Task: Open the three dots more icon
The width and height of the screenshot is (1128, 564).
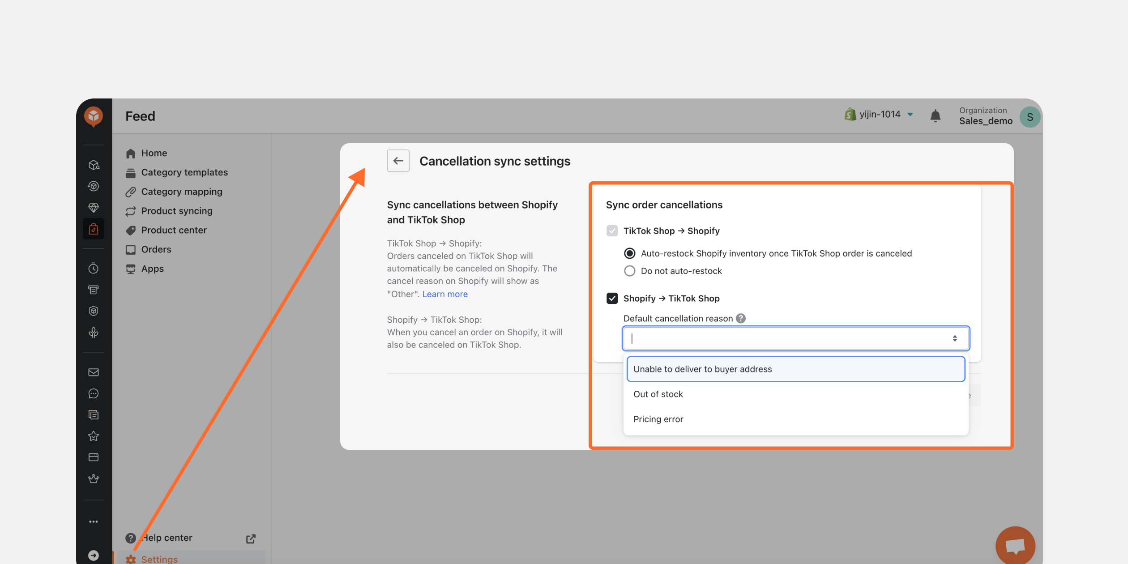Action: pyautogui.click(x=94, y=521)
